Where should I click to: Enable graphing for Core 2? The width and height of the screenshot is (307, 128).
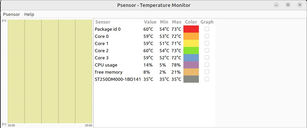[x=207, y=50]
